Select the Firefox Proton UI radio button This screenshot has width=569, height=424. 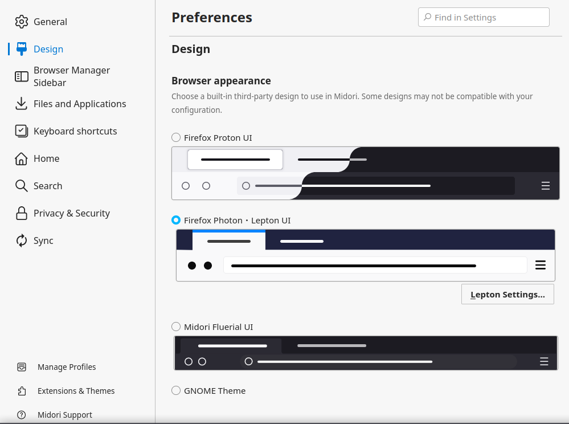(x=176, y=137)
